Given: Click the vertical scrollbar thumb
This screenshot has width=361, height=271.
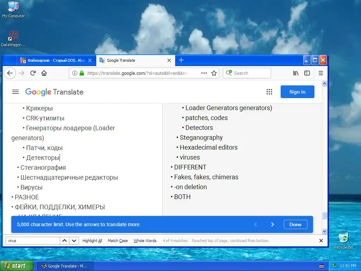Looking at the screenshot, I should pyautogui.click(x=324, y=215).
